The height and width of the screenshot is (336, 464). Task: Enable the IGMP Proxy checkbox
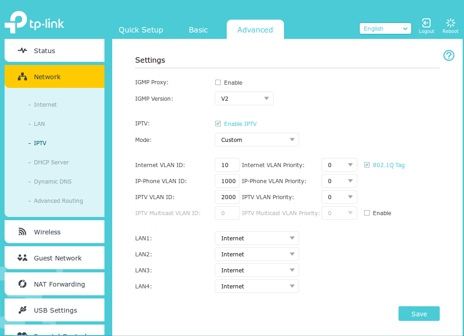pyautogui.click(x=218, y=82)
